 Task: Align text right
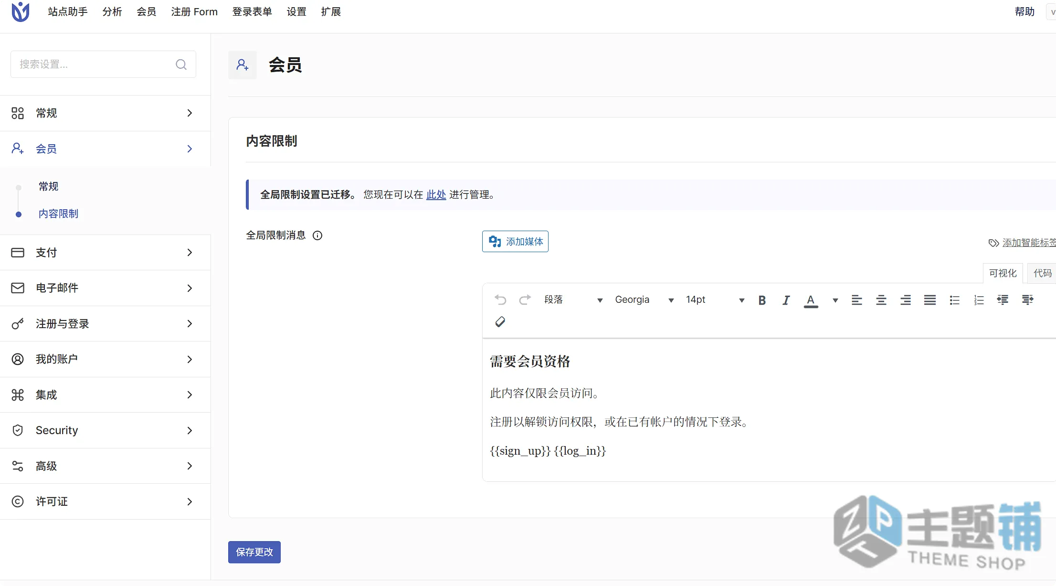[x=906, y=300]
